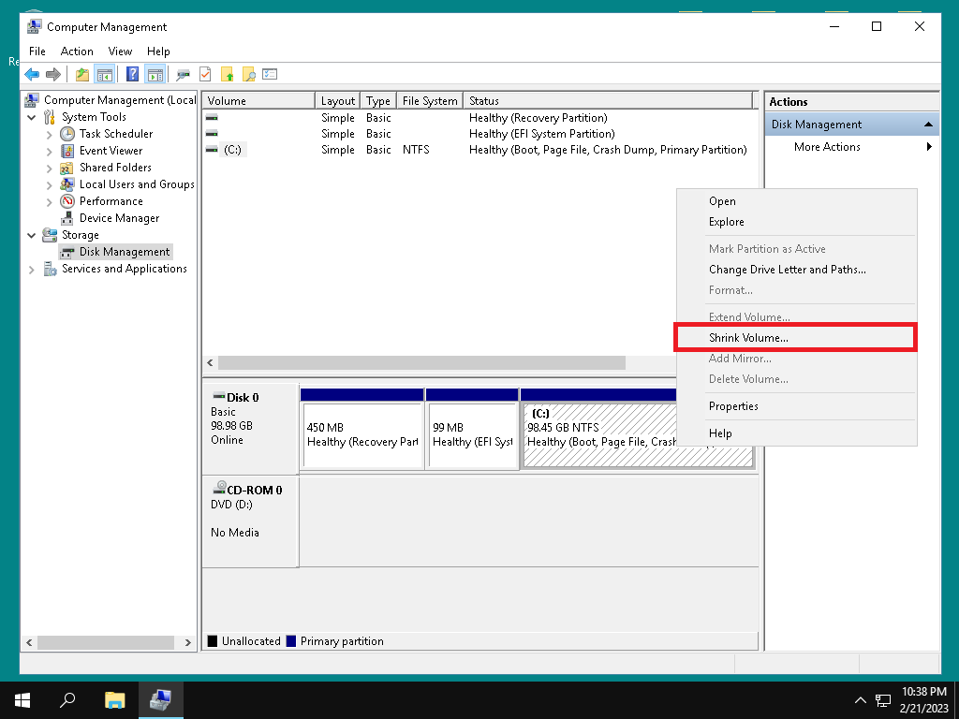The height and width of the screenshot is (719, 959).
Task: Select Event Viewer in System Tools
Action: 111,151
